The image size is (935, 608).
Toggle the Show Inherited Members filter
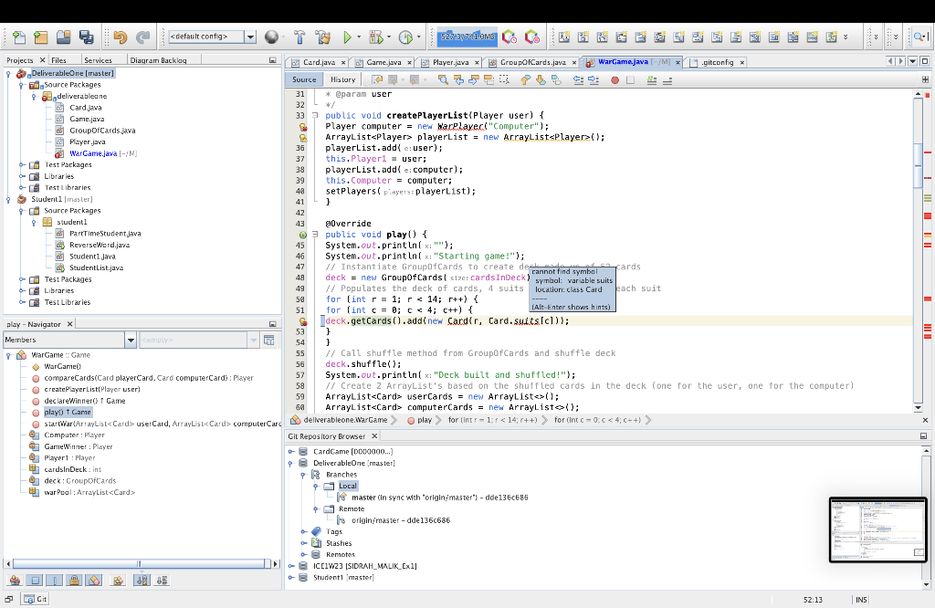coord(15,580)
